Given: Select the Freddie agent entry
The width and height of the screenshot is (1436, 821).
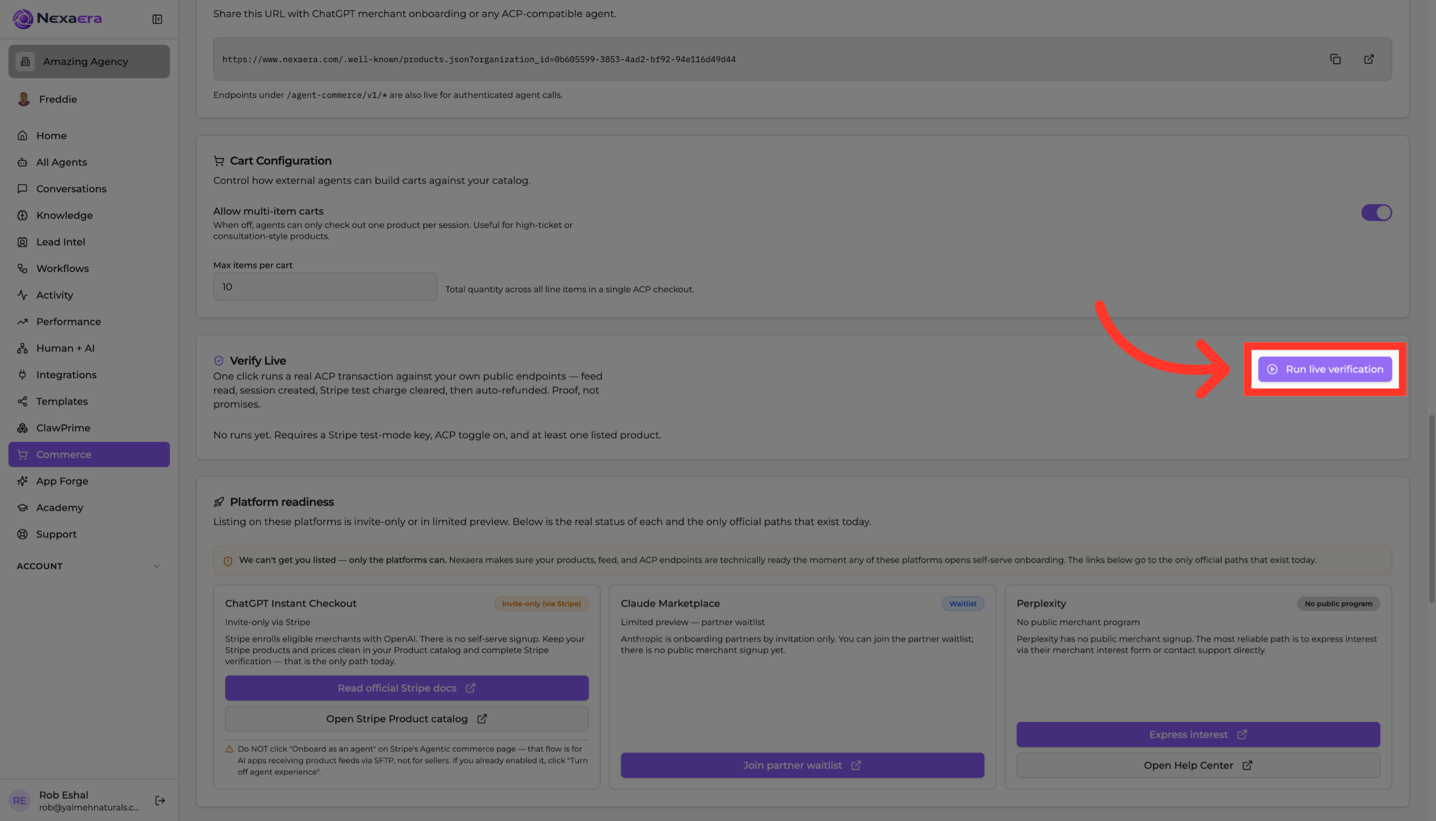Looking at the screenshot, I should point(89,99).
